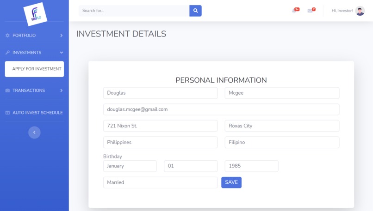This screenshot has height=211, width=373.
Task: Click the country field Philippines
Action: pos(160,142)
